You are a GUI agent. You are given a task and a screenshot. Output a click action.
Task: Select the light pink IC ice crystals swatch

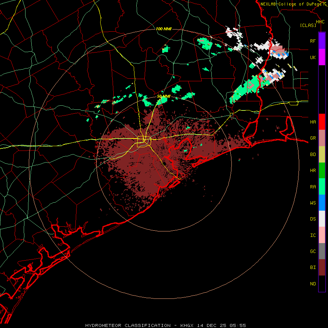(x=322, y=235)
